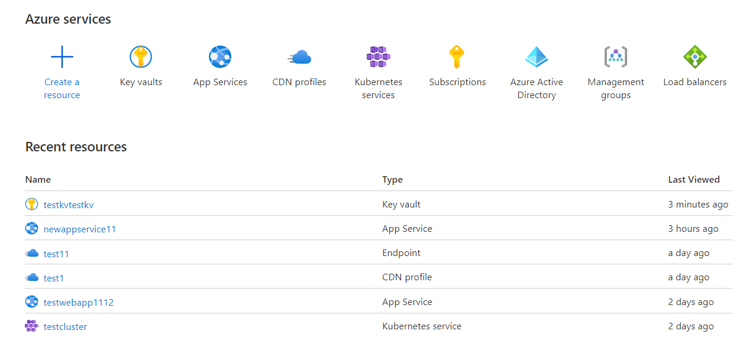Open the test1 CDN profile link
Viewport: 733px width, 337px height.
point(54,278)
